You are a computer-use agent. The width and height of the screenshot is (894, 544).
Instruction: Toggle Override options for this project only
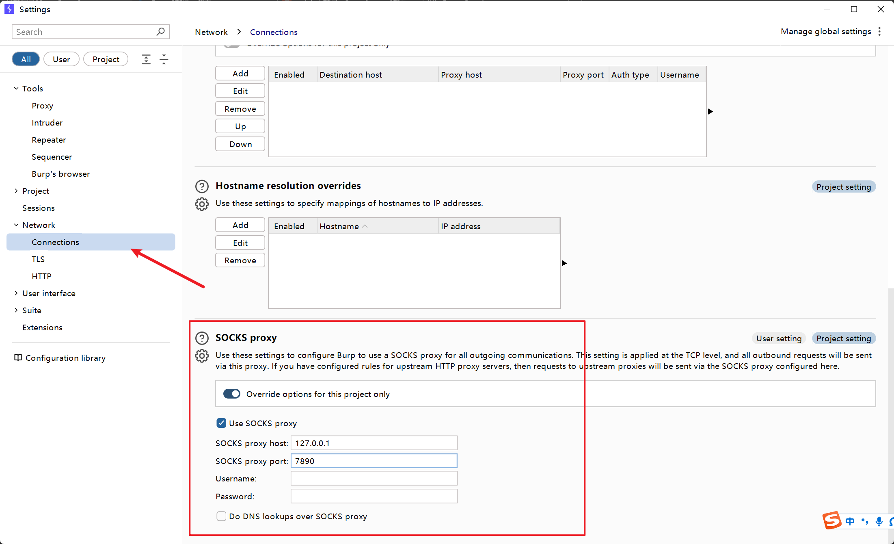coord(232,394)
